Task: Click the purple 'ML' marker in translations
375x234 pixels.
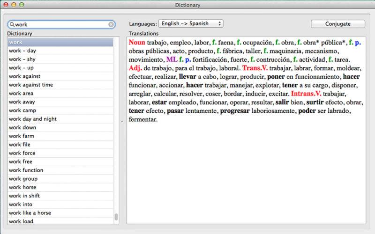Action: [172, 60]
